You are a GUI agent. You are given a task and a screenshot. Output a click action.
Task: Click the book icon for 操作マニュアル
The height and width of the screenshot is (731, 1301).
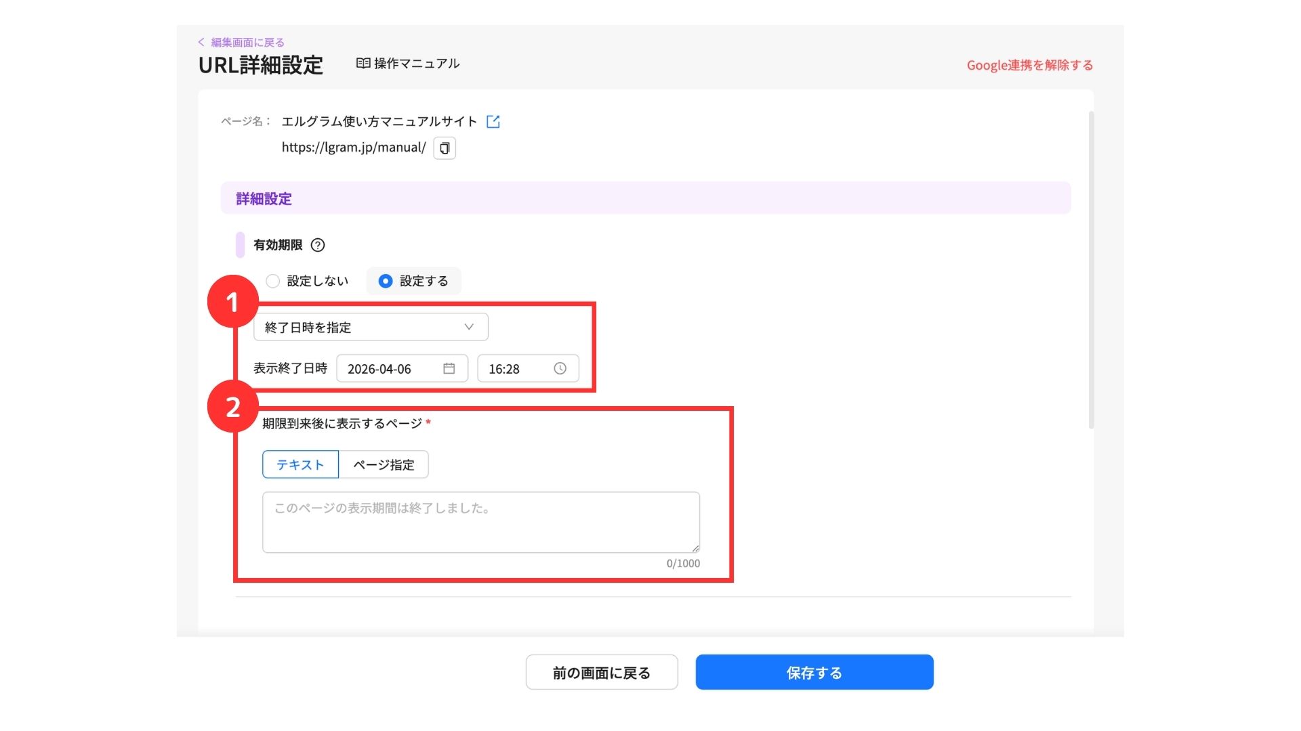[363, 63]
